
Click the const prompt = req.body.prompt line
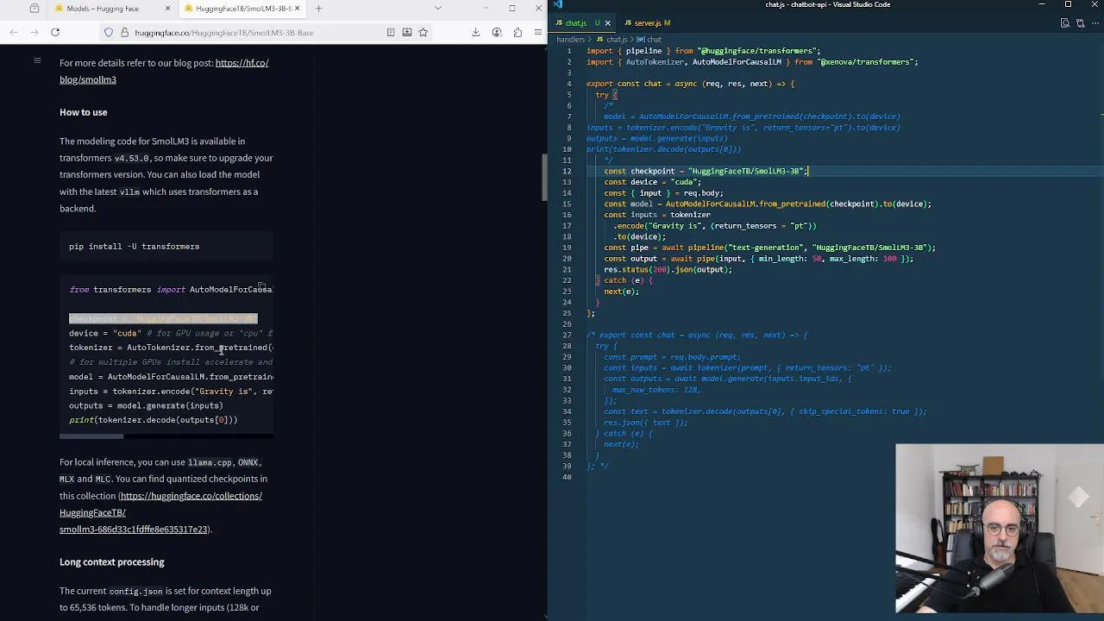pyautogui.click(x=672, y=357)
